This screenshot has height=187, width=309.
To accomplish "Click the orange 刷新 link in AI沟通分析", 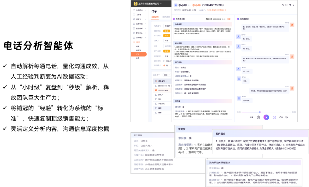I will pyautogui.click(x=229, y=19).
